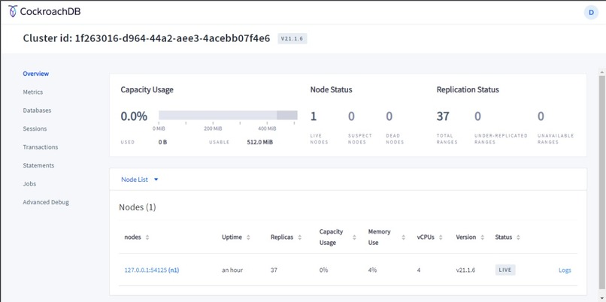Sort by vCPUs column arrows
The height and width of the screenshot is (302, 606).
(441, 237)
